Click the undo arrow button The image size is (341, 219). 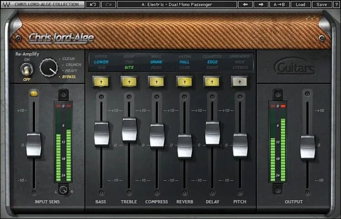[93, 5]
